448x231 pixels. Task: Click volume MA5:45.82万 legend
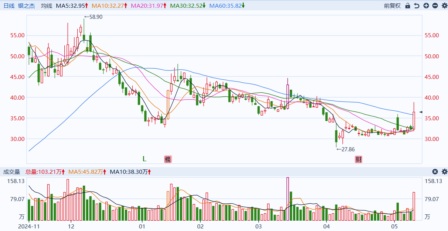[x=87, y=172]
